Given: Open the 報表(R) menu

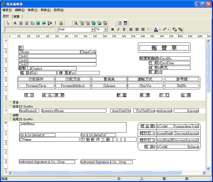Looking at the screenshot, I should click(x=46, y=10).
